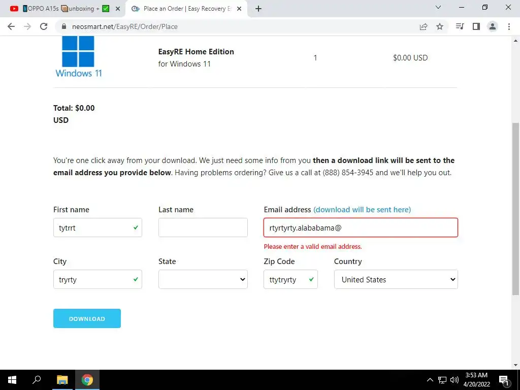520x390 pixels.
Task: Click 'EasyRE Home Edition' product name
Action: (x=196, y=52)
